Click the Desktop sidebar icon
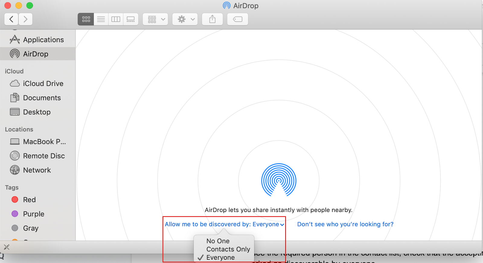The image size is (483, 263). (x=15, y=112)
